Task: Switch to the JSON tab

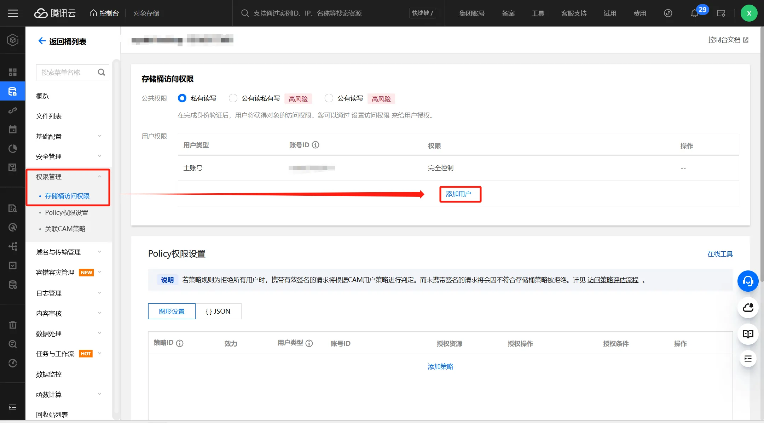Action: point(218,311)
